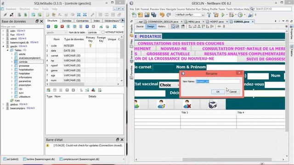
Task: Open Run Project dropdown arrow
Action: point(226,15)
